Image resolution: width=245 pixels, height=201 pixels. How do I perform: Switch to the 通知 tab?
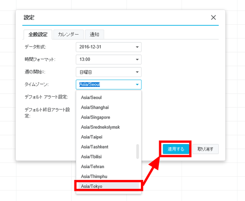point(94,34)
